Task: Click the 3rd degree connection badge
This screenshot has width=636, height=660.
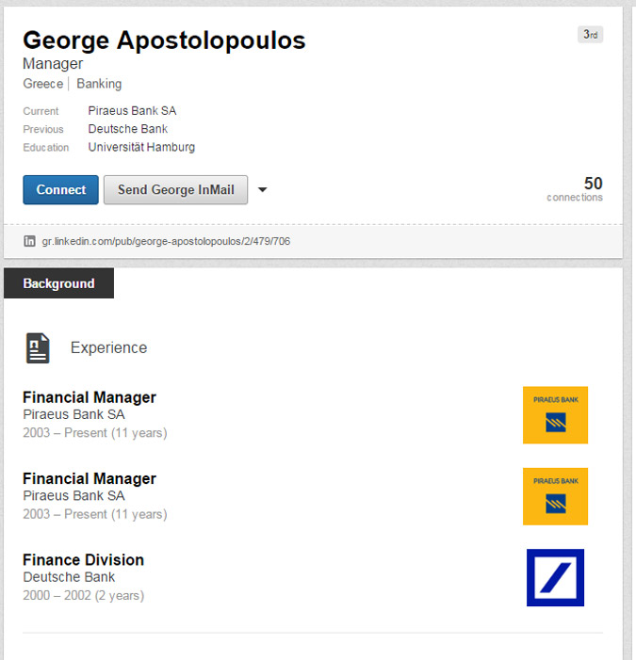Action: tap(590, 35)
